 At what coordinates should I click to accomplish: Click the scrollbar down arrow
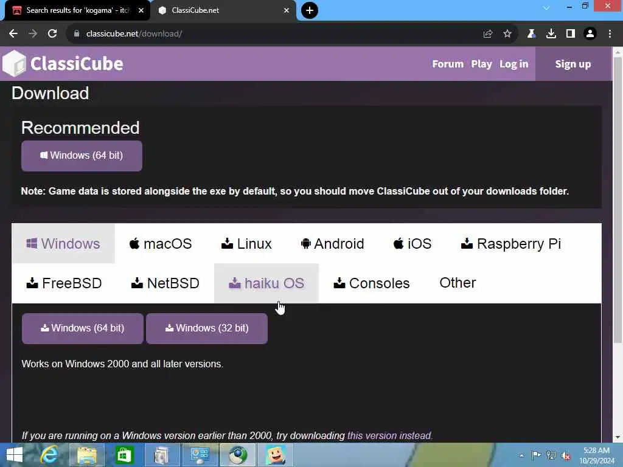click(618, 437)
